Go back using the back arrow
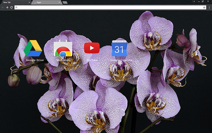The image size is (212, 133). pyautogui.click(x=3, y=7)
